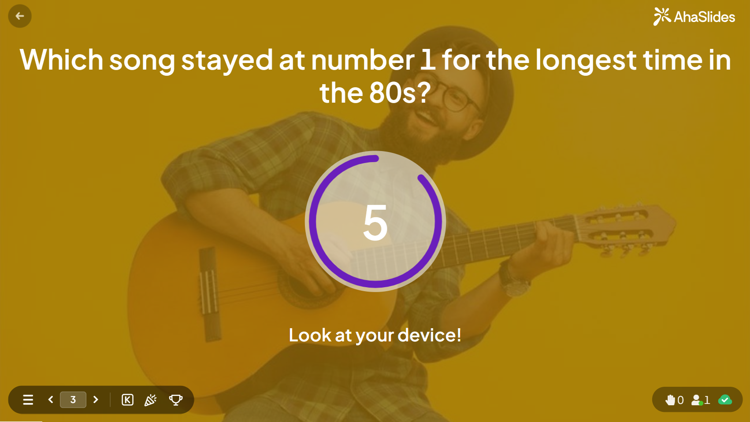This screenshot has height=422, width=750.
Task: Click the slide number field showing 3
Action: click(73, 400)
